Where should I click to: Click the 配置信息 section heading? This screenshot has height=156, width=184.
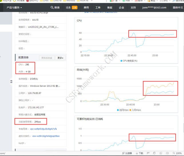click(23, 57)
